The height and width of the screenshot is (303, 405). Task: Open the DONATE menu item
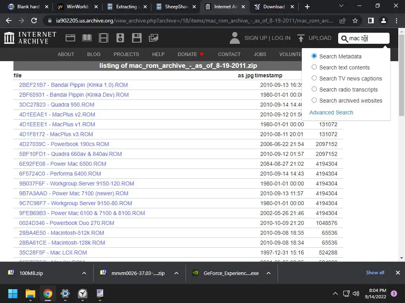pos(191,54)
